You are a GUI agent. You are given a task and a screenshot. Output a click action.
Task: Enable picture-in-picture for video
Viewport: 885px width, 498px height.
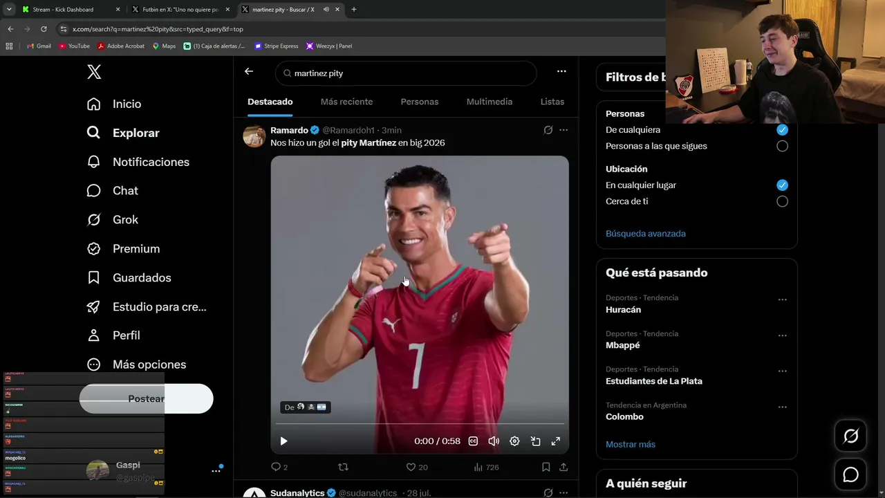[x=535, y=441]
